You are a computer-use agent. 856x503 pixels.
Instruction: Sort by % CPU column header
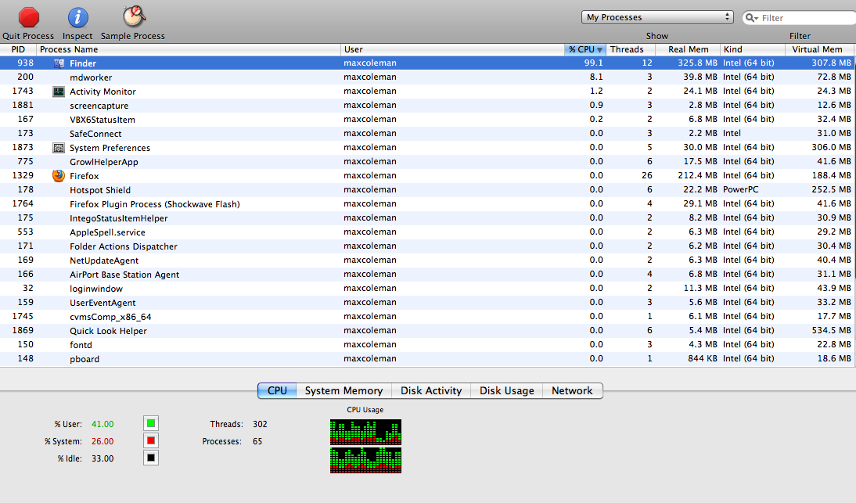(x=585, y=49)
